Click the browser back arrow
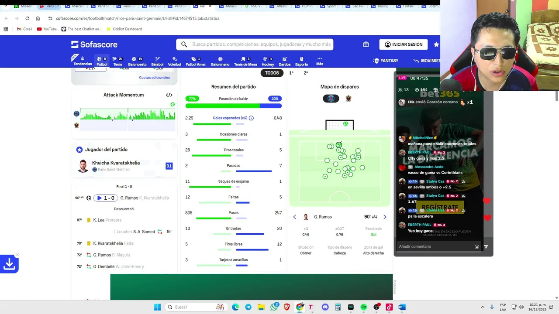Image resolution: width=559 pixels, height=314 pixels. tap(6, 18)
